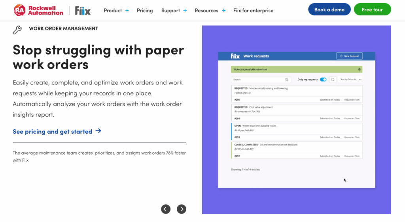The height and width of the screenshot is (222, 405).
Task: Go to Fiix for enterprise
Action: (x=253, y=11)
